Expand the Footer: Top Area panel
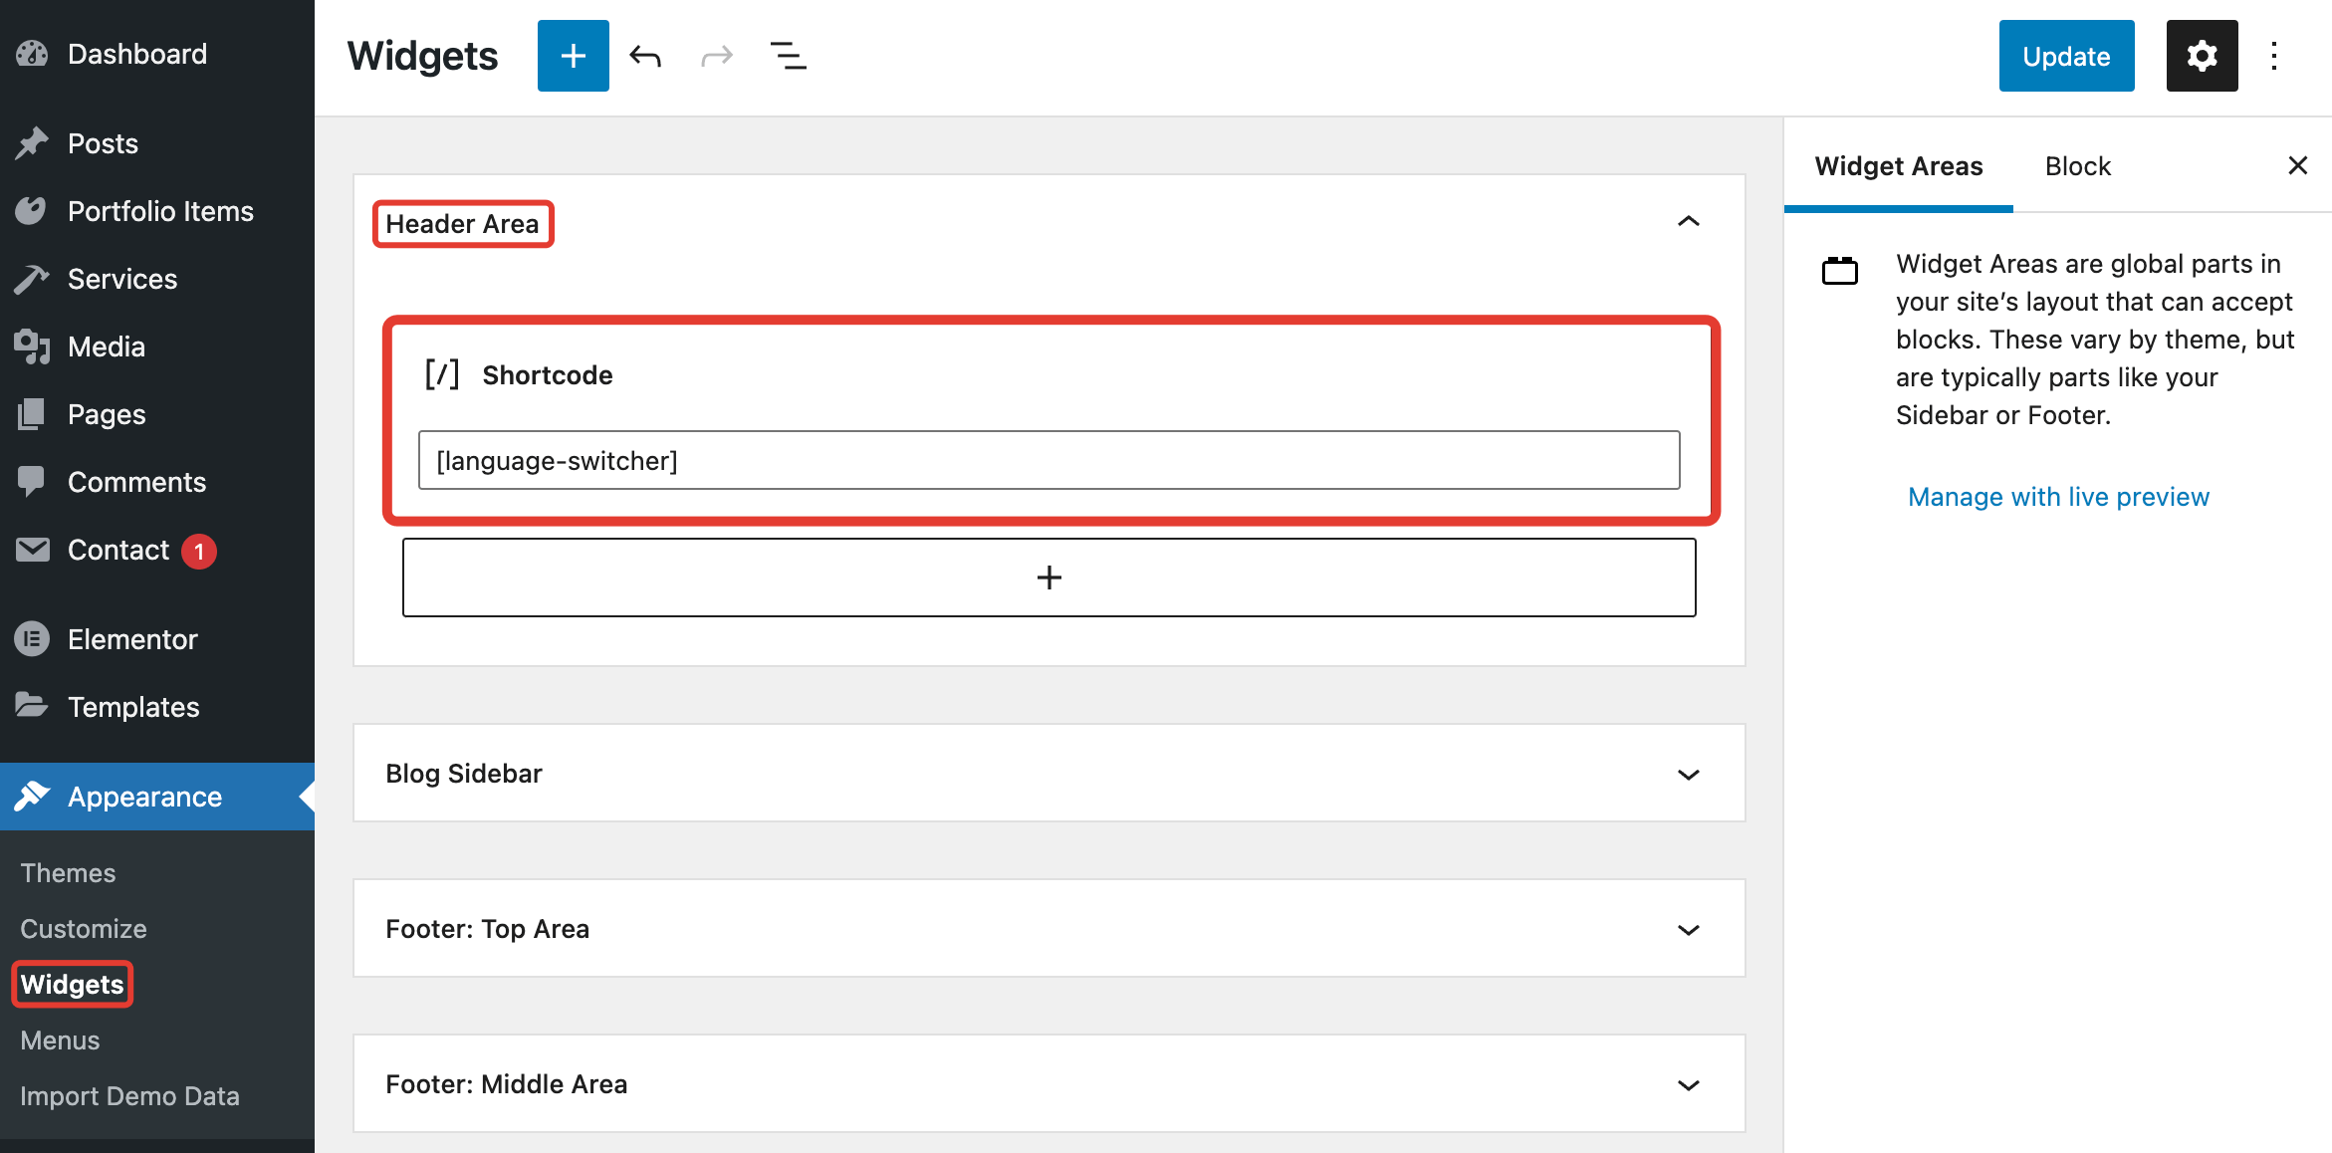 (1688, 929)
